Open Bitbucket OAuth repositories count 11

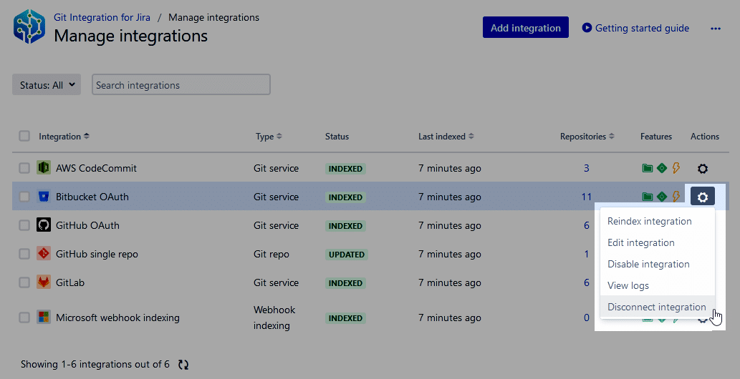pyautogui.click(x=586, y=197)
